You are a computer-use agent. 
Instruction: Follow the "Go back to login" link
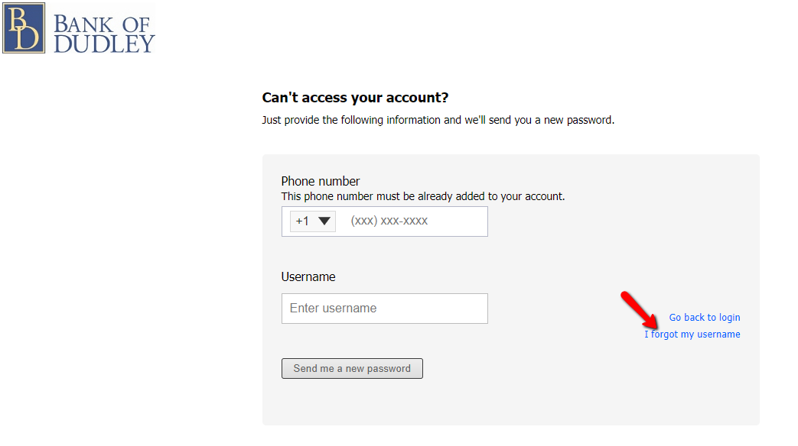[x=705, y=318]
